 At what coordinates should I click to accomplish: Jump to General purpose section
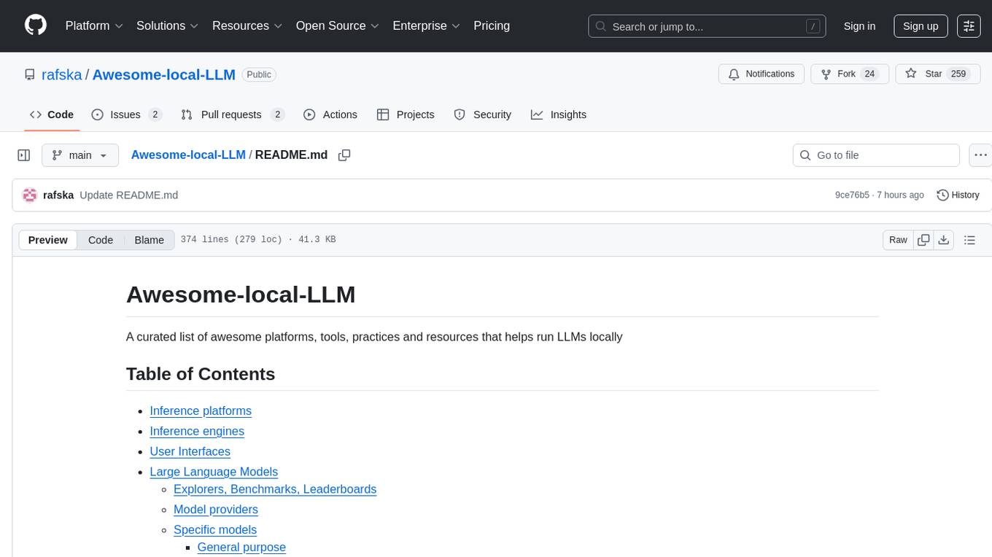click(x=241, y=548)
